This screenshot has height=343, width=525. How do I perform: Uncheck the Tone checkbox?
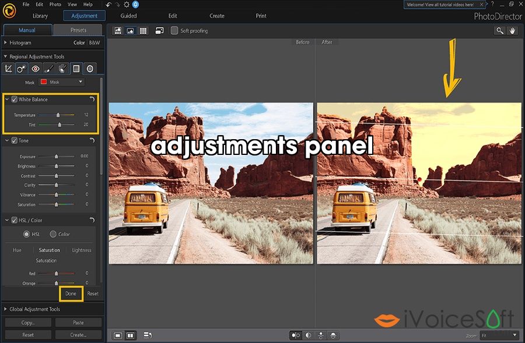tap(15, 140)
